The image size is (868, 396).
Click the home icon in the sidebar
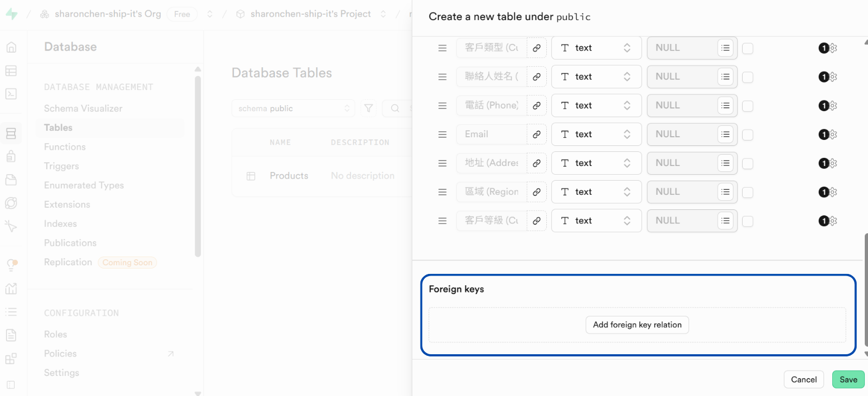(x=11, y=47)
